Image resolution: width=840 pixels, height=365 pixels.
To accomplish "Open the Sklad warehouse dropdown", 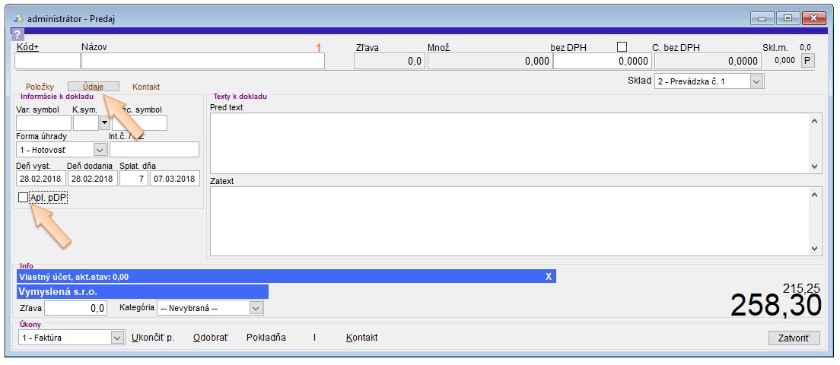I will [756, 81].
